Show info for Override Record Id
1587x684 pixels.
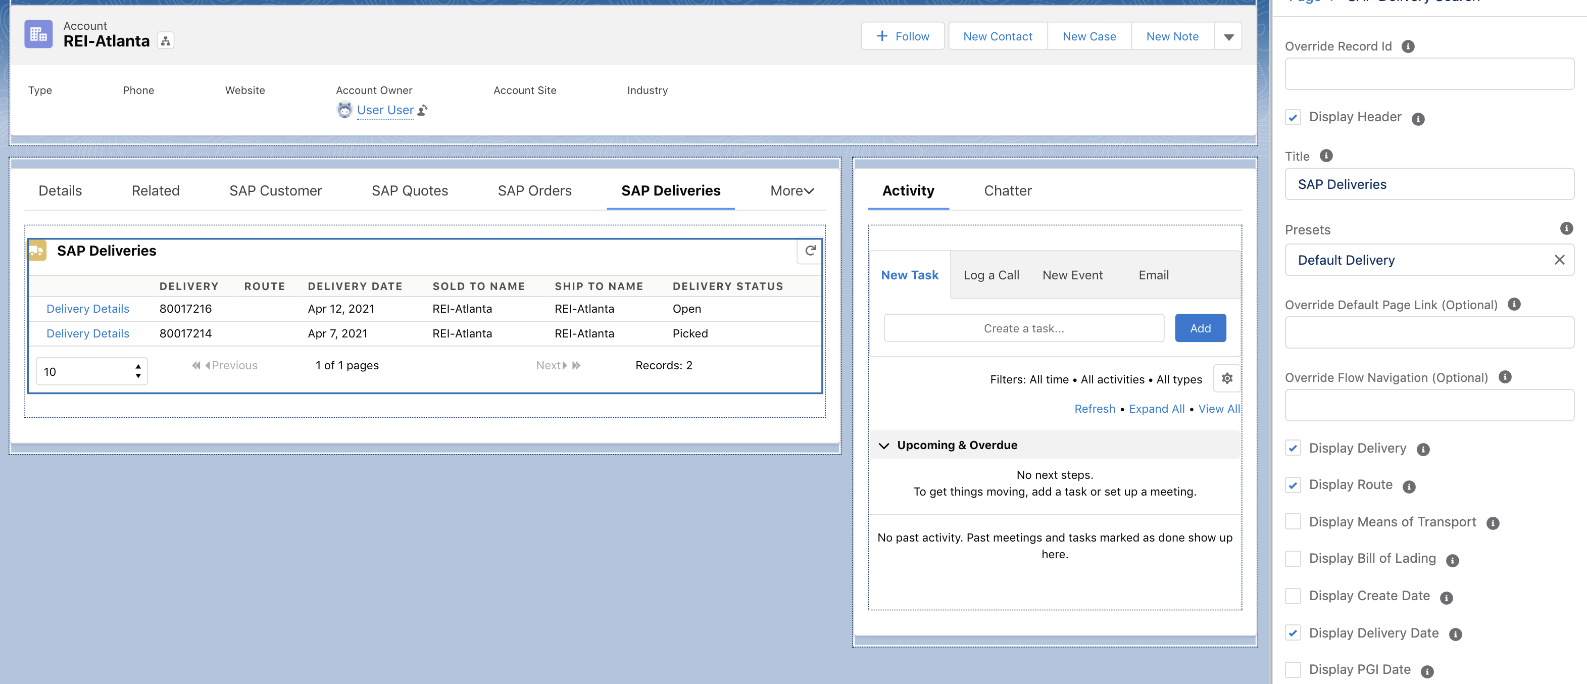point(1408,46)
